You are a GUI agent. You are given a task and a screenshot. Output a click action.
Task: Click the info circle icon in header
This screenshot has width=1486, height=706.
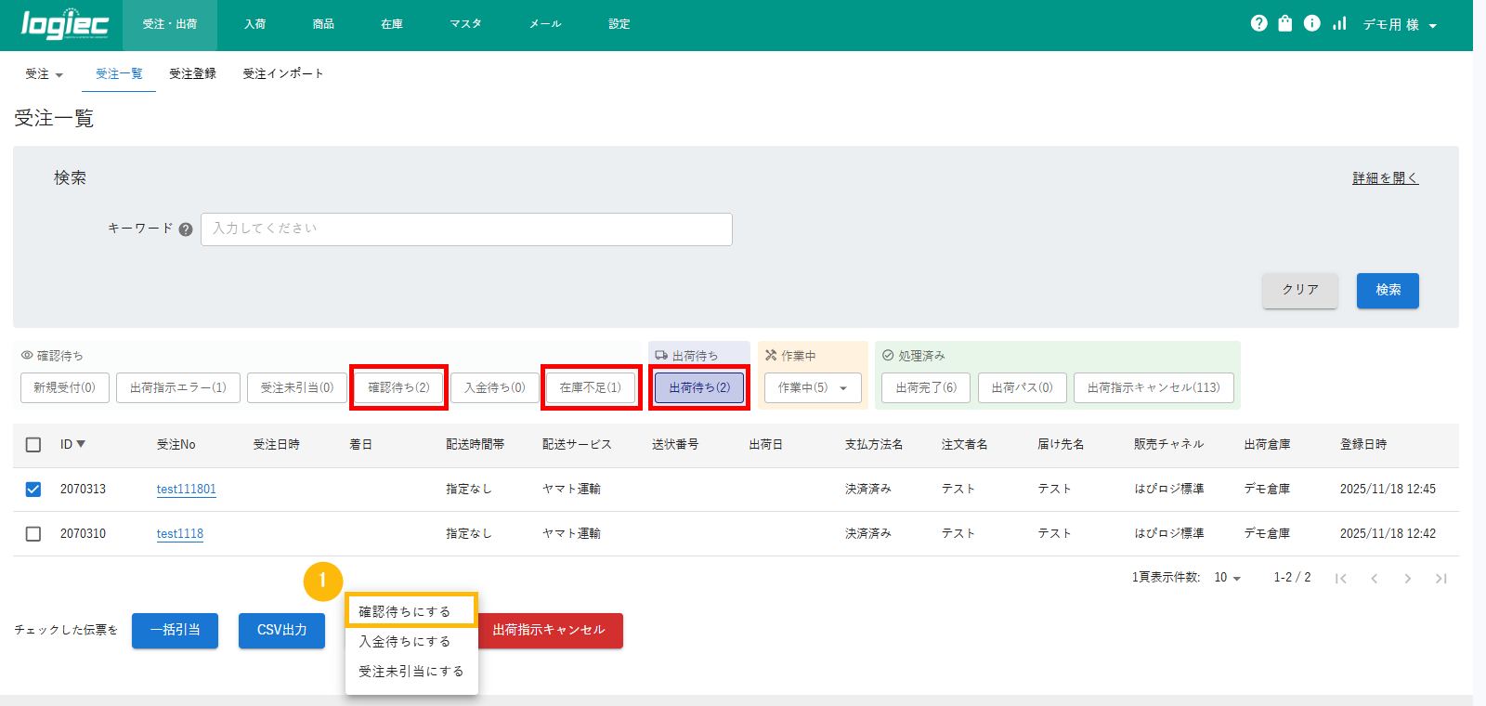pyautogui.click(x=1311, y=23)
